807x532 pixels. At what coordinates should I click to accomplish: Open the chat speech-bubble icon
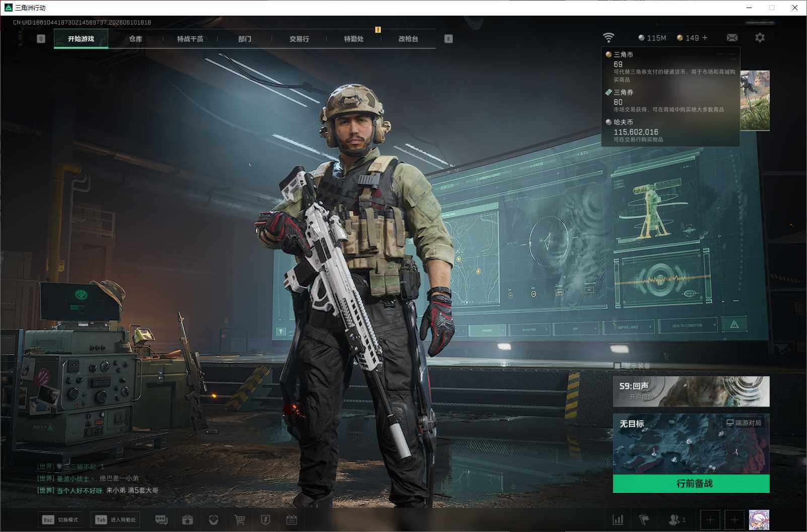coord(161,520)
